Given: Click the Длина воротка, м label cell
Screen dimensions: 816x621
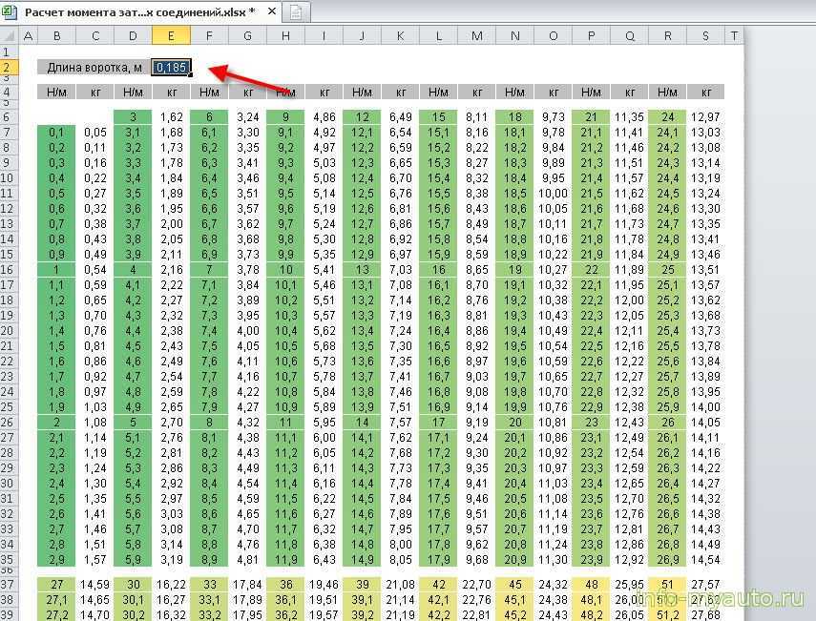Looking at the screenshot, I should point(94,67).
